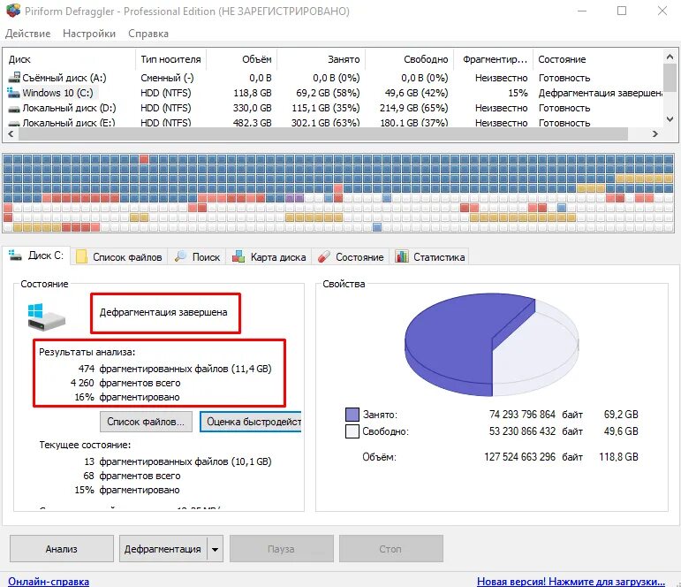Click the Стоп button
This screenshot has width=681, height=587.
(x=391, y=549)
